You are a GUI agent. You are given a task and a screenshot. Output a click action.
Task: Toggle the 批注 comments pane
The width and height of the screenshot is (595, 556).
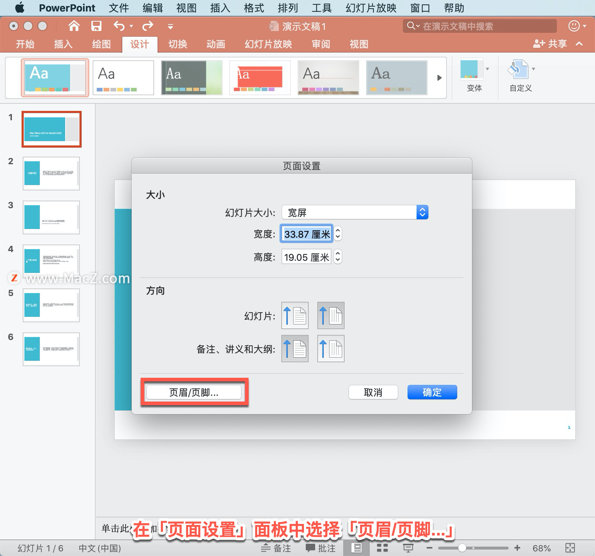(x=321, y=548)
